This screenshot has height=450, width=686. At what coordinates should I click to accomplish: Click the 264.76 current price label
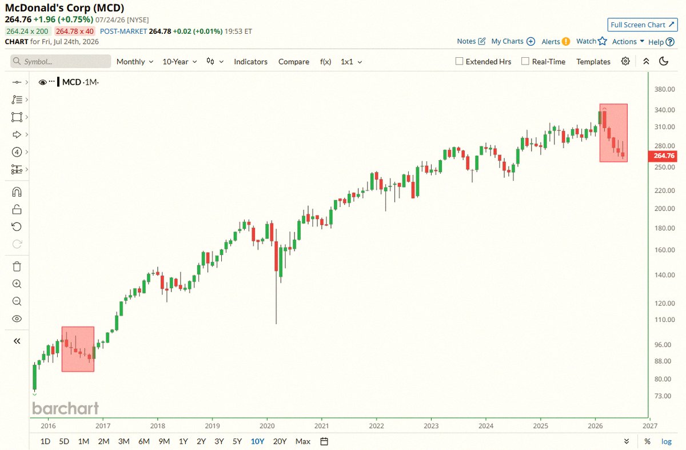point(663,156)
